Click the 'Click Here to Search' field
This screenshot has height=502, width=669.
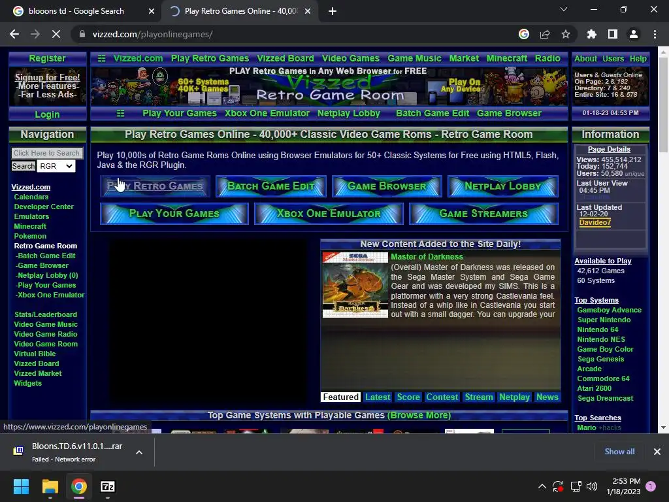pos(47,153)
